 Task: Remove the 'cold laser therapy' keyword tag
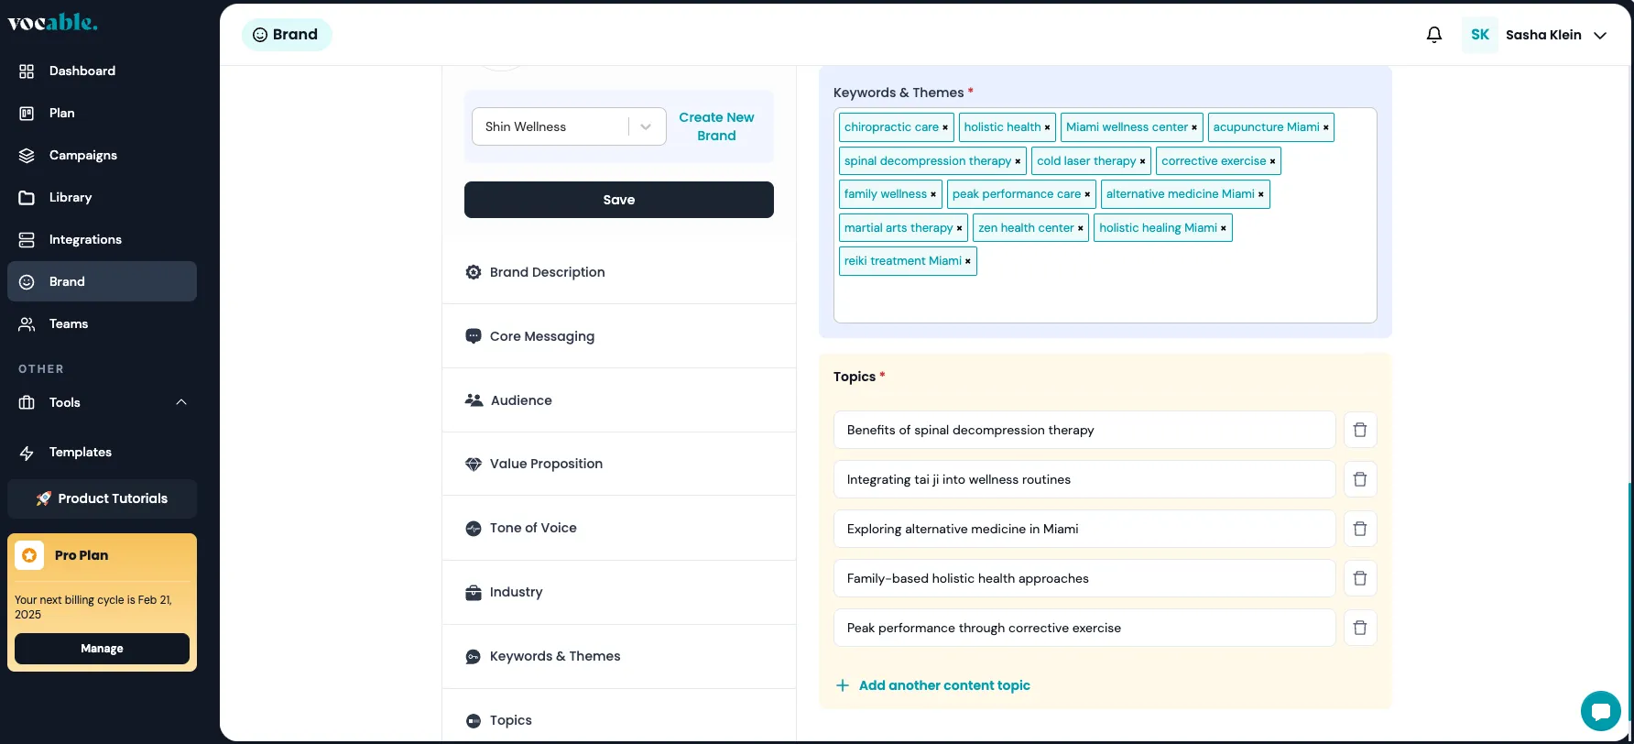pyautogui.click(x=1142, y=161)
